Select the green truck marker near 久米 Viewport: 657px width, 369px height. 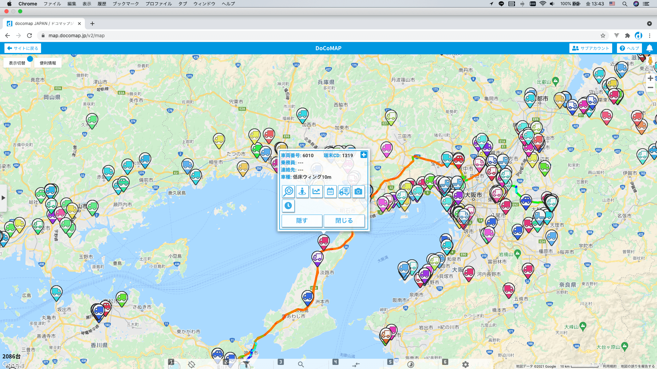click(x=92, y=120)
